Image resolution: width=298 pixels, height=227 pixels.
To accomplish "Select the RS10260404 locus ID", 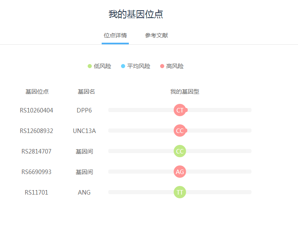I will click(37, 110).
